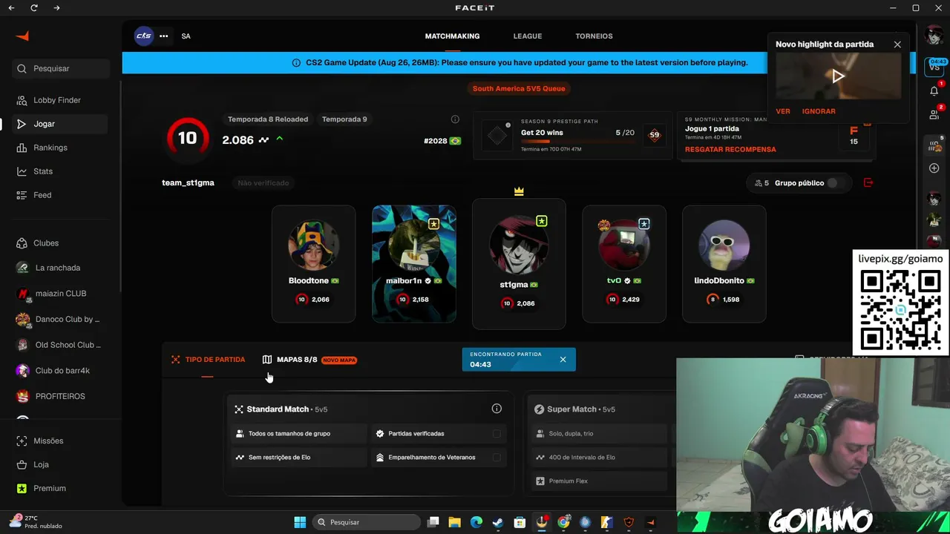
Task: Open Loja in the sidebar
Action: (61, 464)
